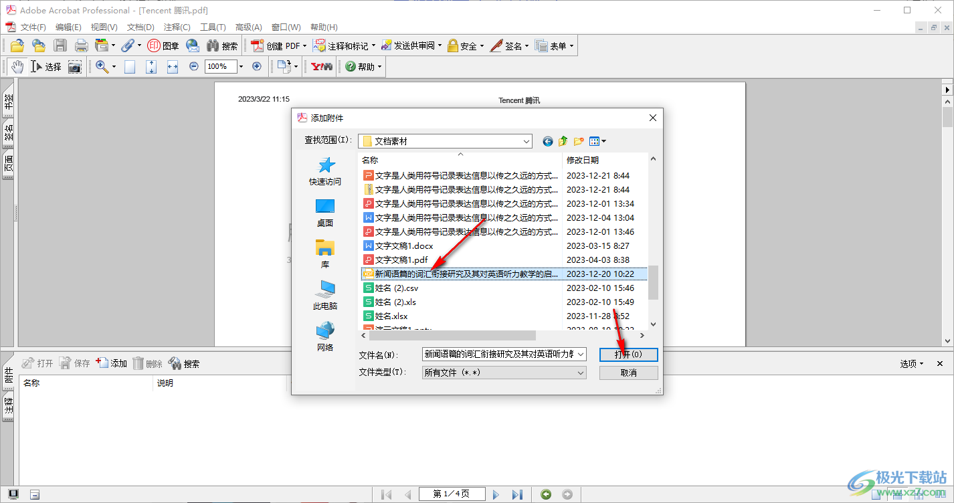
Task: Select 快速访问 in dialog sidebar
Action: pyautogui.click(x=325, y=171)
